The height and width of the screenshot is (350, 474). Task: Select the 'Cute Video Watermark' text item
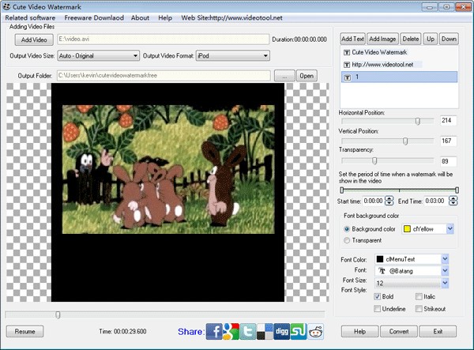374,52
